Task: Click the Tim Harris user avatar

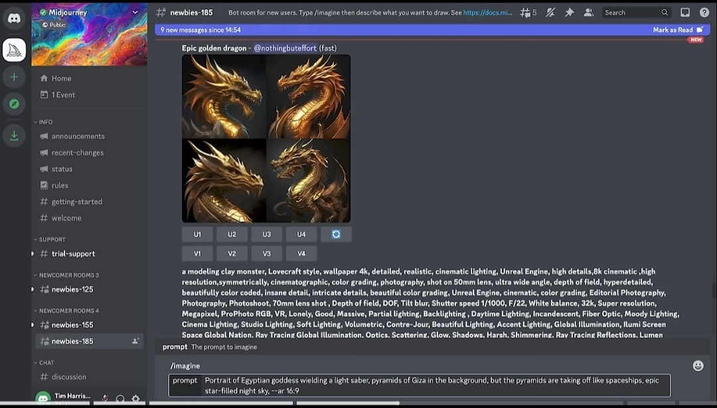Action: coord(43,399)
